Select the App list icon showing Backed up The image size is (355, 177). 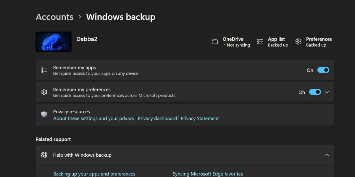tap(260, 42)
